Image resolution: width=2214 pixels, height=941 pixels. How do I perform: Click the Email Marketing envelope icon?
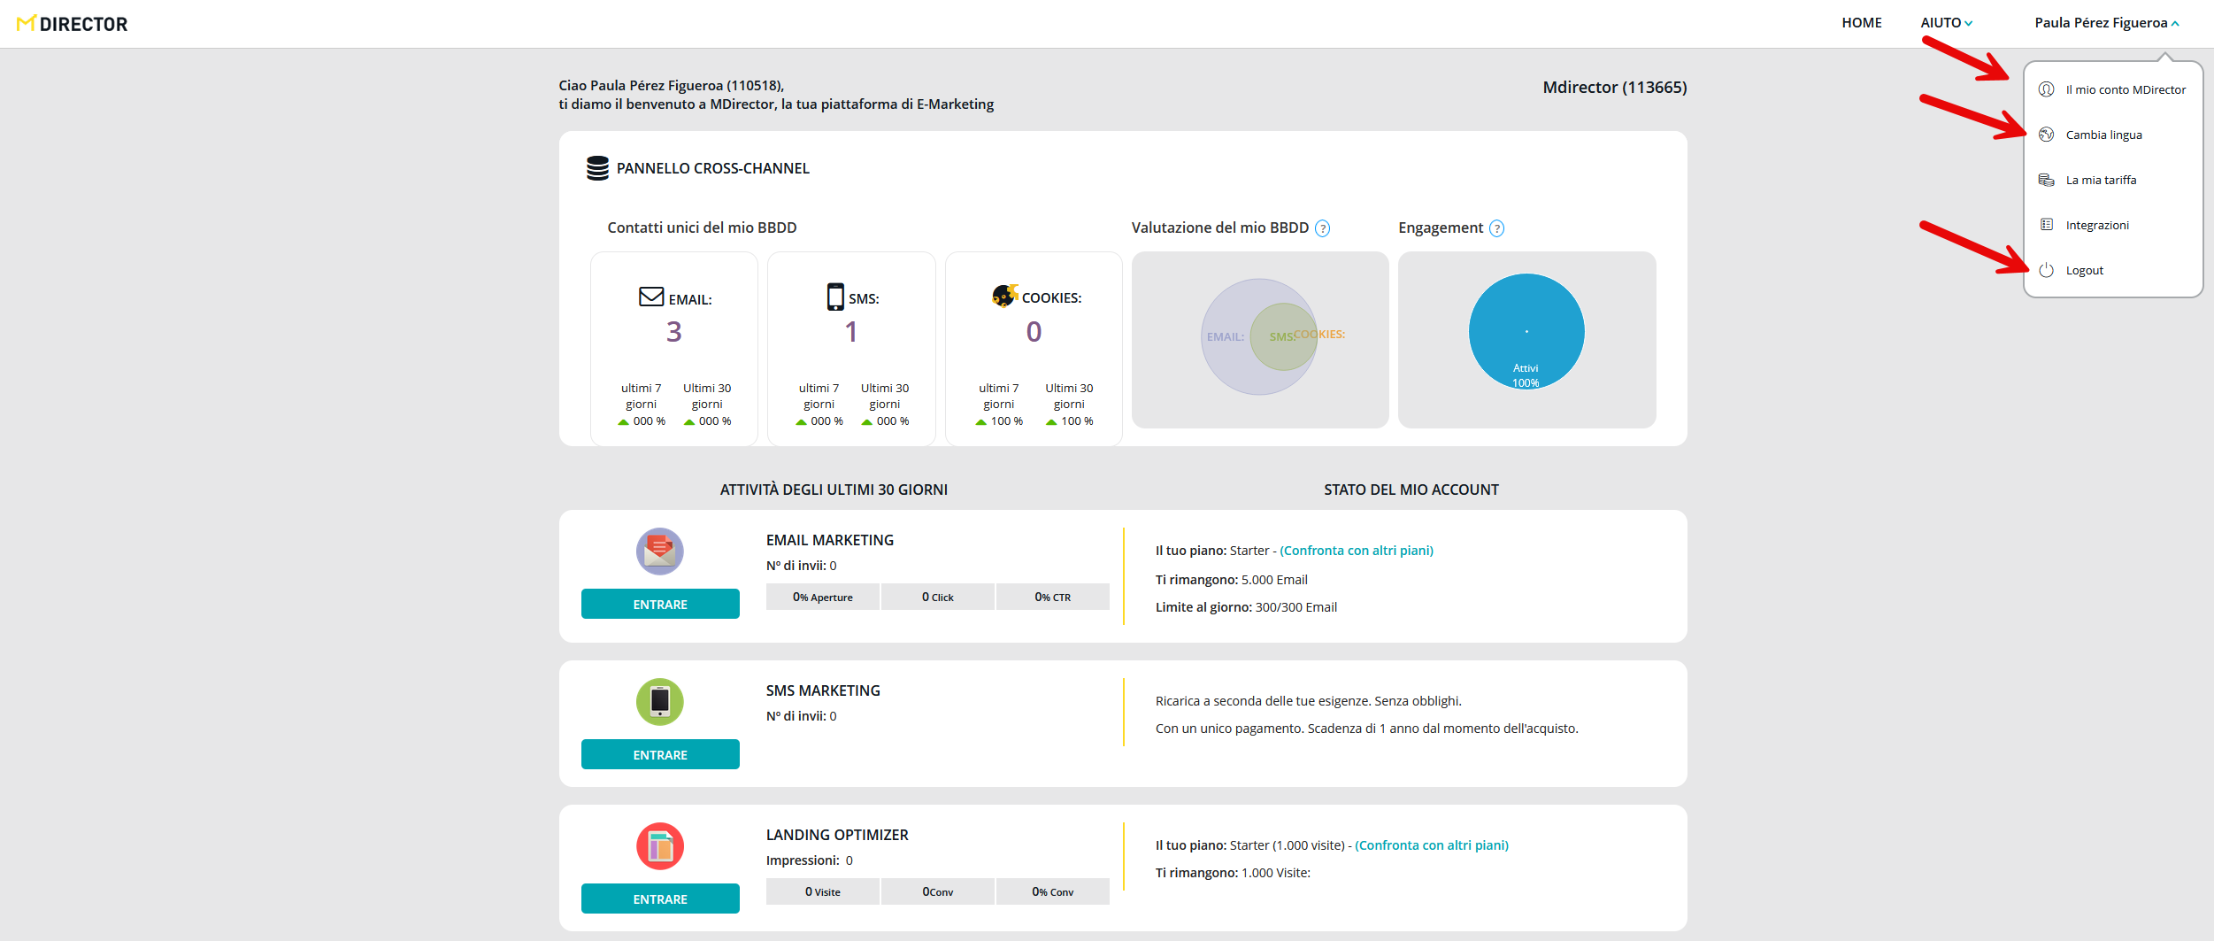tap(659, 551)
